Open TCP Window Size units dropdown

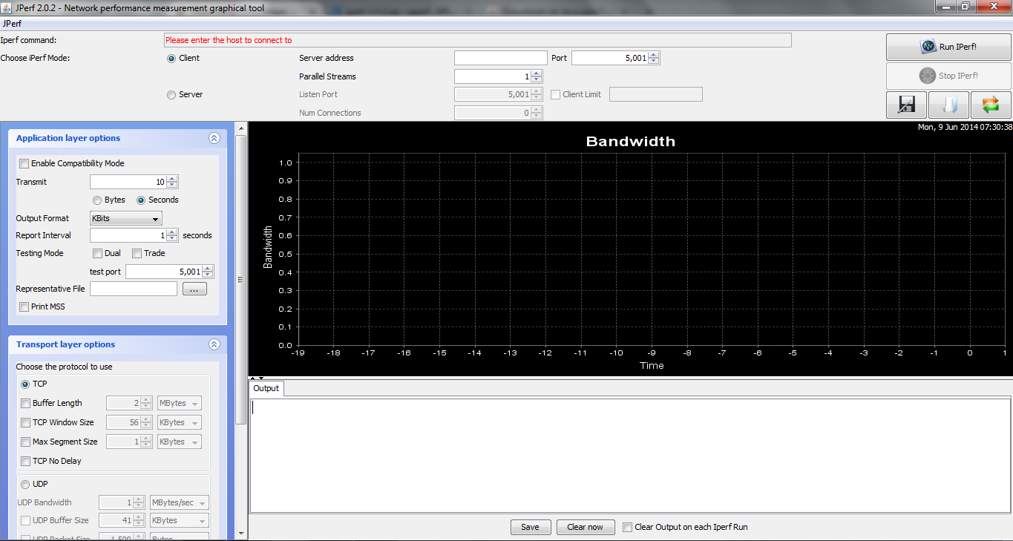pyautogui.click(x=179, y=423)
